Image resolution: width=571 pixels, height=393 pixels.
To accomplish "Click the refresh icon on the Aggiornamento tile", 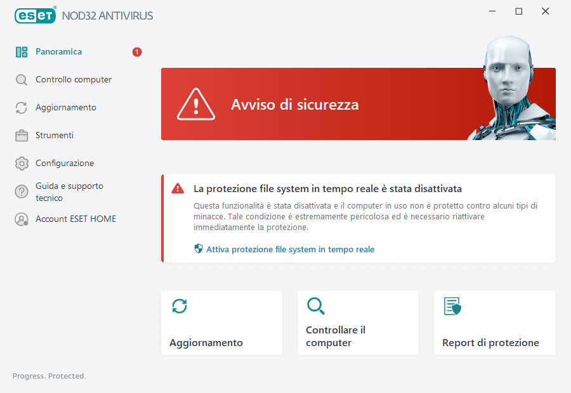I will 180,306.
